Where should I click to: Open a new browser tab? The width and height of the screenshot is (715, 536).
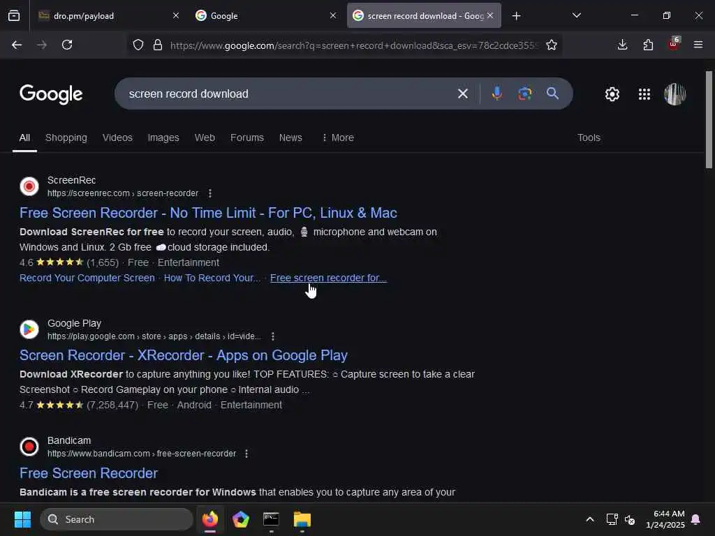click(516, 16)
